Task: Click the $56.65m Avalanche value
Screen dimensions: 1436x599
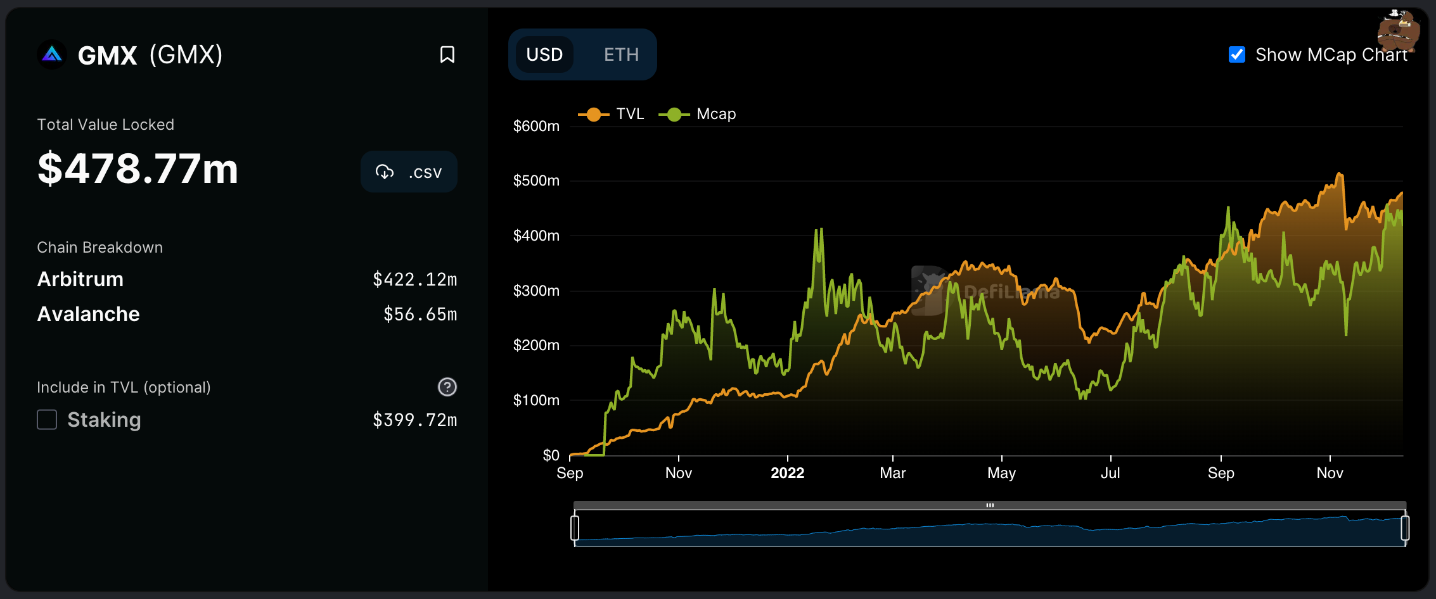Action: 420,314
